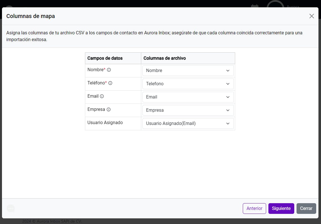Open the Telefono column dropdown

point(188,84)
